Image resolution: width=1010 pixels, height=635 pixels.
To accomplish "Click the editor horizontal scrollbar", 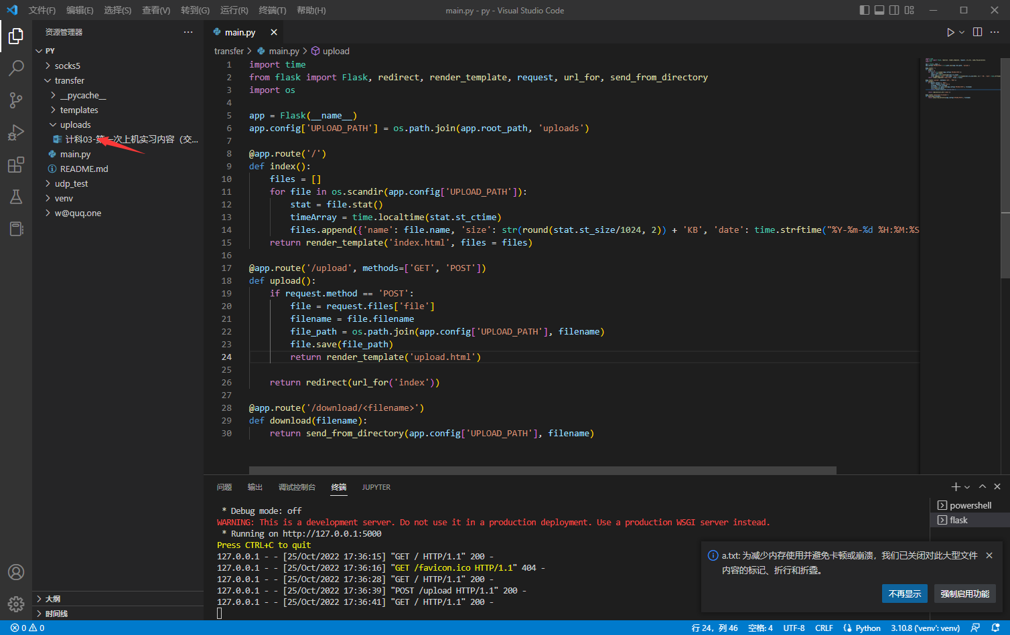I will [x=543, y=470].
